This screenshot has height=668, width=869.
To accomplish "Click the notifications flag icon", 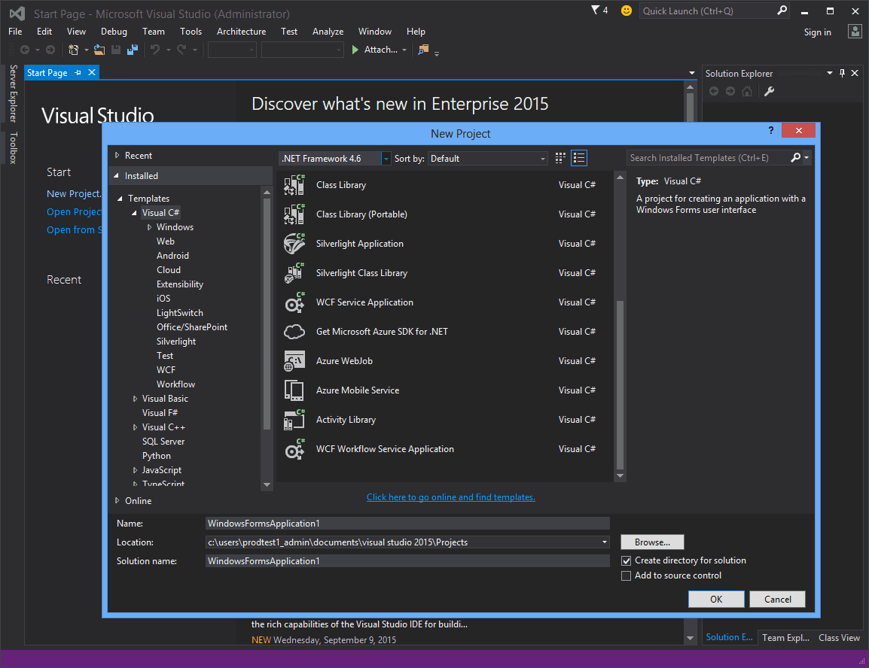I will click(x=596, y=10).
